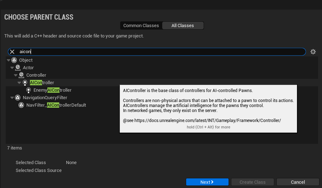Click the Selected Class value 'None'

[71, 163]
